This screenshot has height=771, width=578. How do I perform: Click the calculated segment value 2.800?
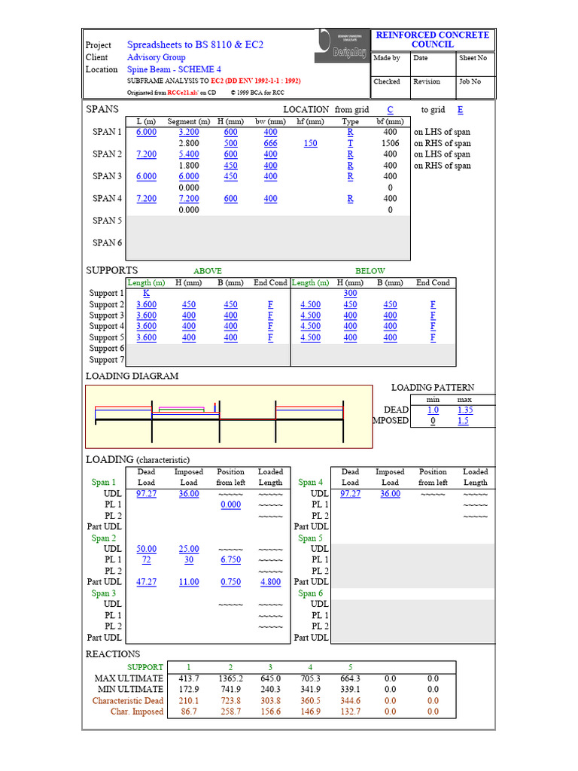tap(189, 143)
